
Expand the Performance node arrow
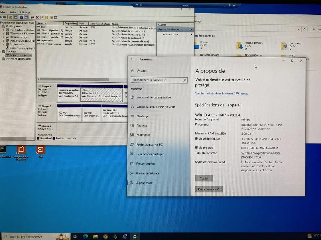[4, 44]
